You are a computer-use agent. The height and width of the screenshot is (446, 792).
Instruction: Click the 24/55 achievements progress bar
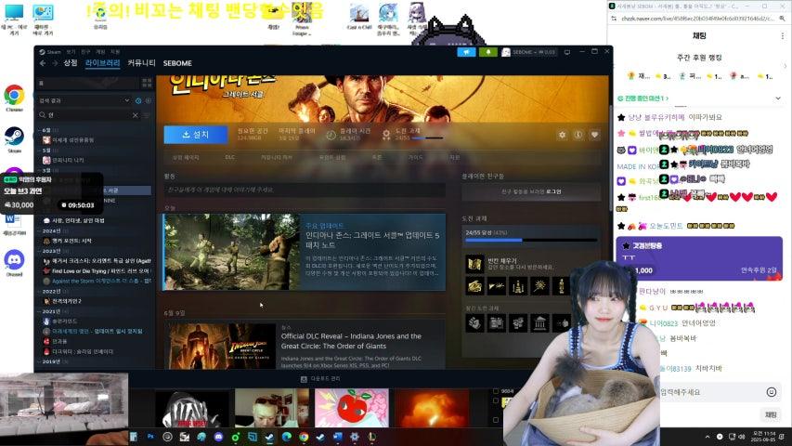531,241
